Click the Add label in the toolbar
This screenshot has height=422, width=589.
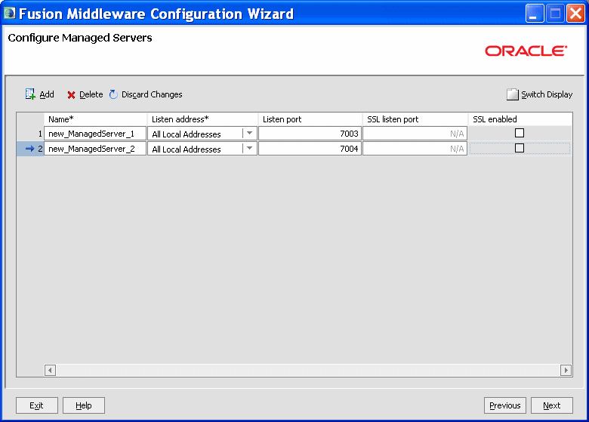[x=47, y=94]
